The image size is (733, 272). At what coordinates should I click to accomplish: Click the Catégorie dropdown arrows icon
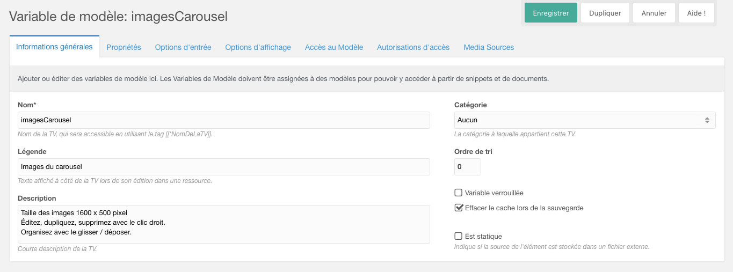click(707, 120)
